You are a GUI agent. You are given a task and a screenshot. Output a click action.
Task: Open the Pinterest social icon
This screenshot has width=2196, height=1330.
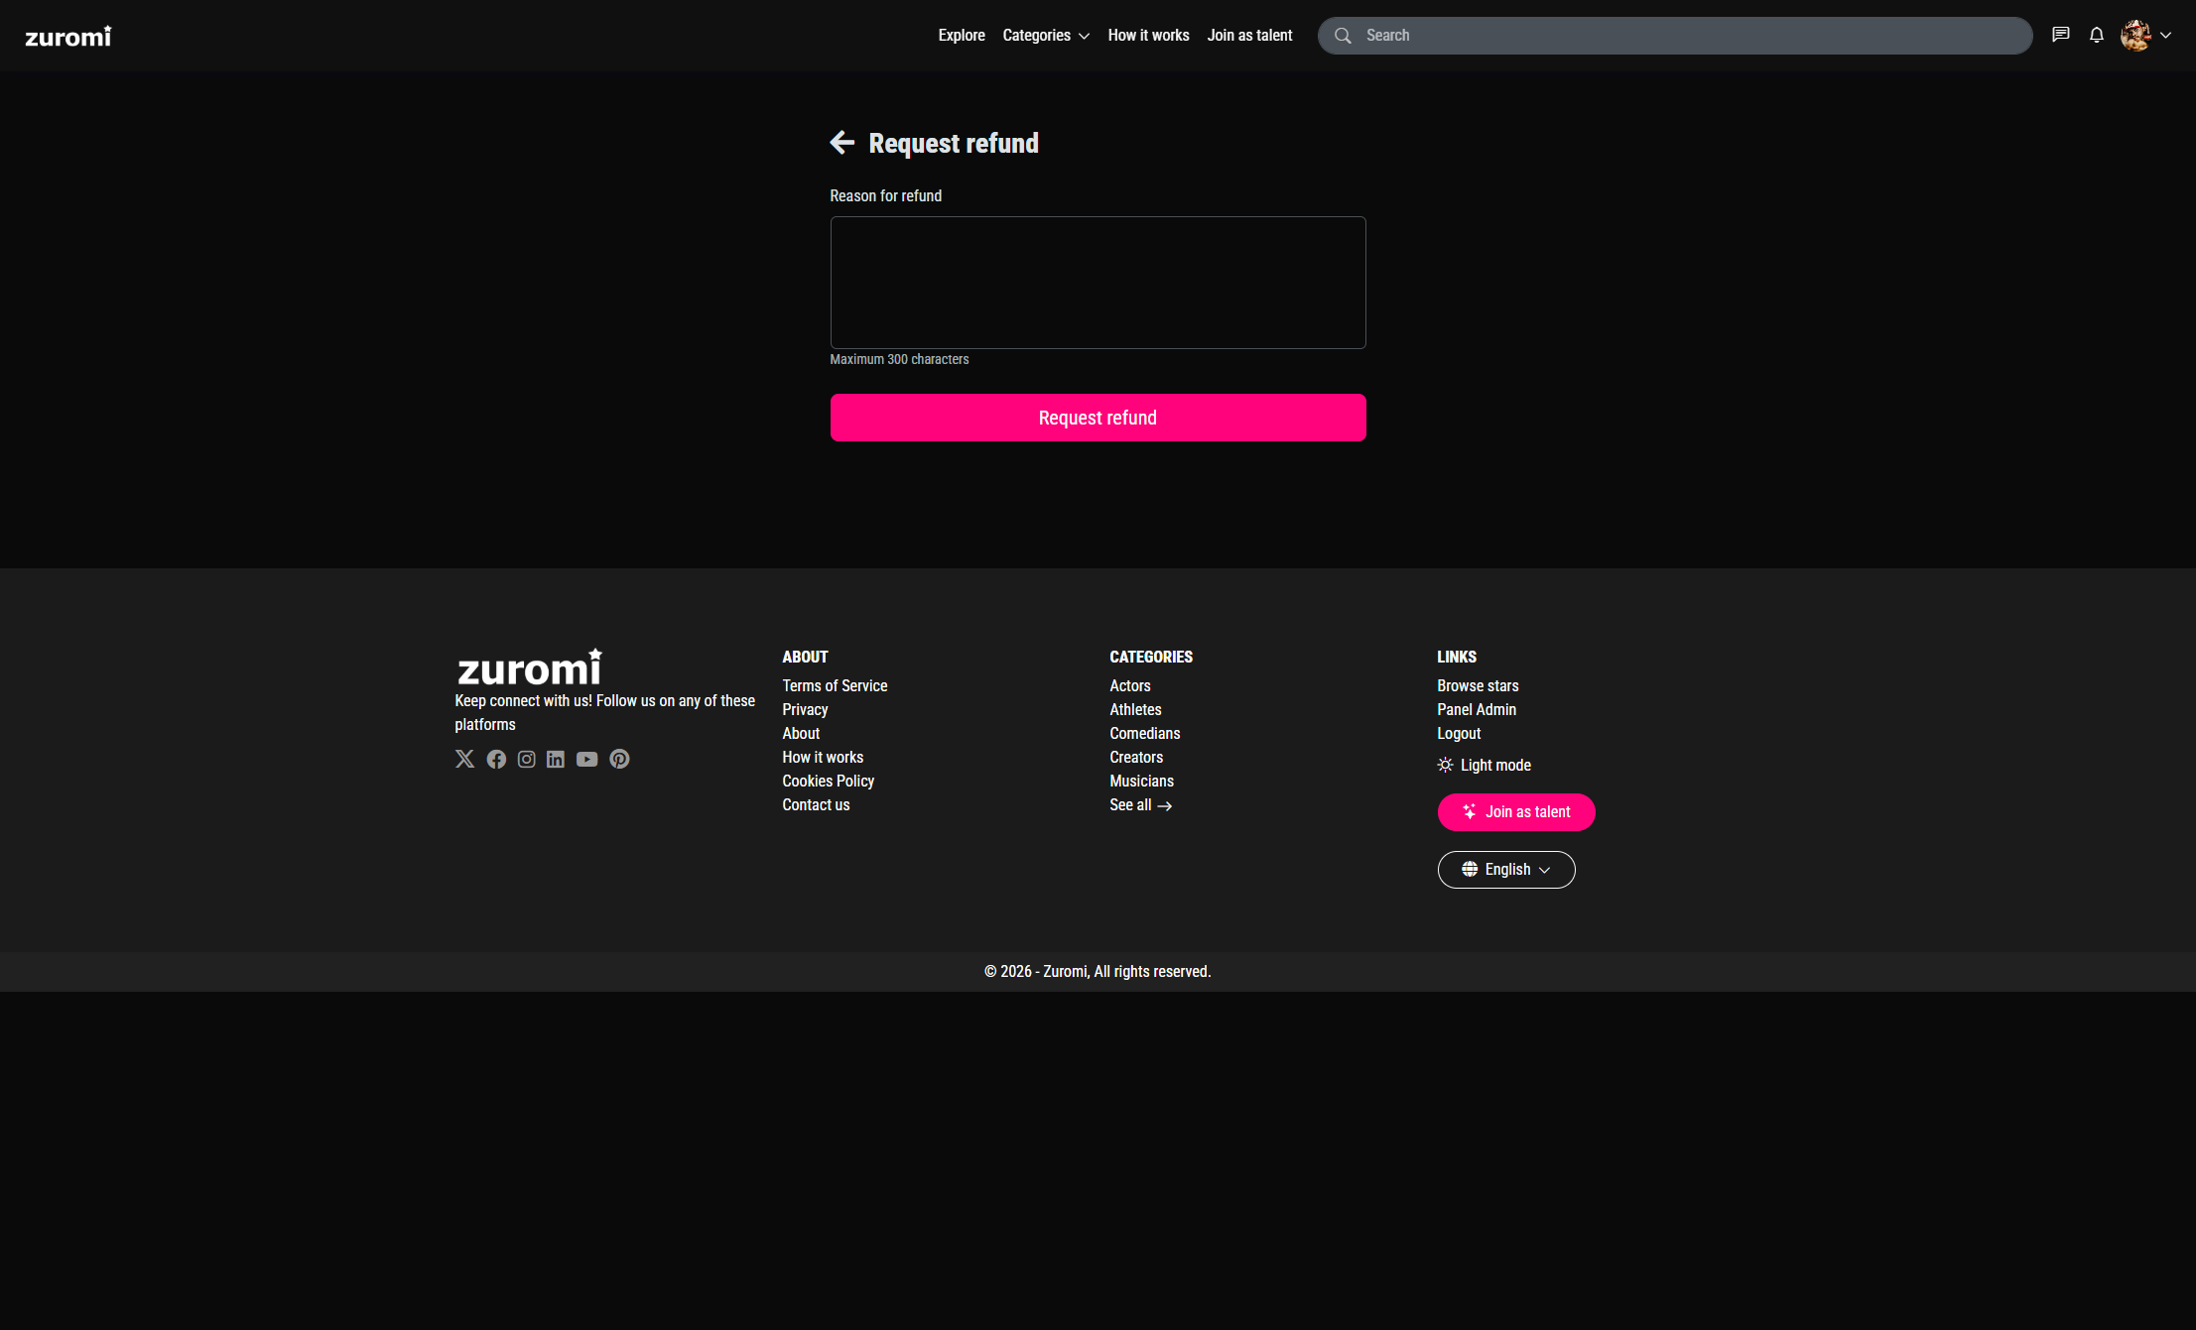click(x=619, y=759)
